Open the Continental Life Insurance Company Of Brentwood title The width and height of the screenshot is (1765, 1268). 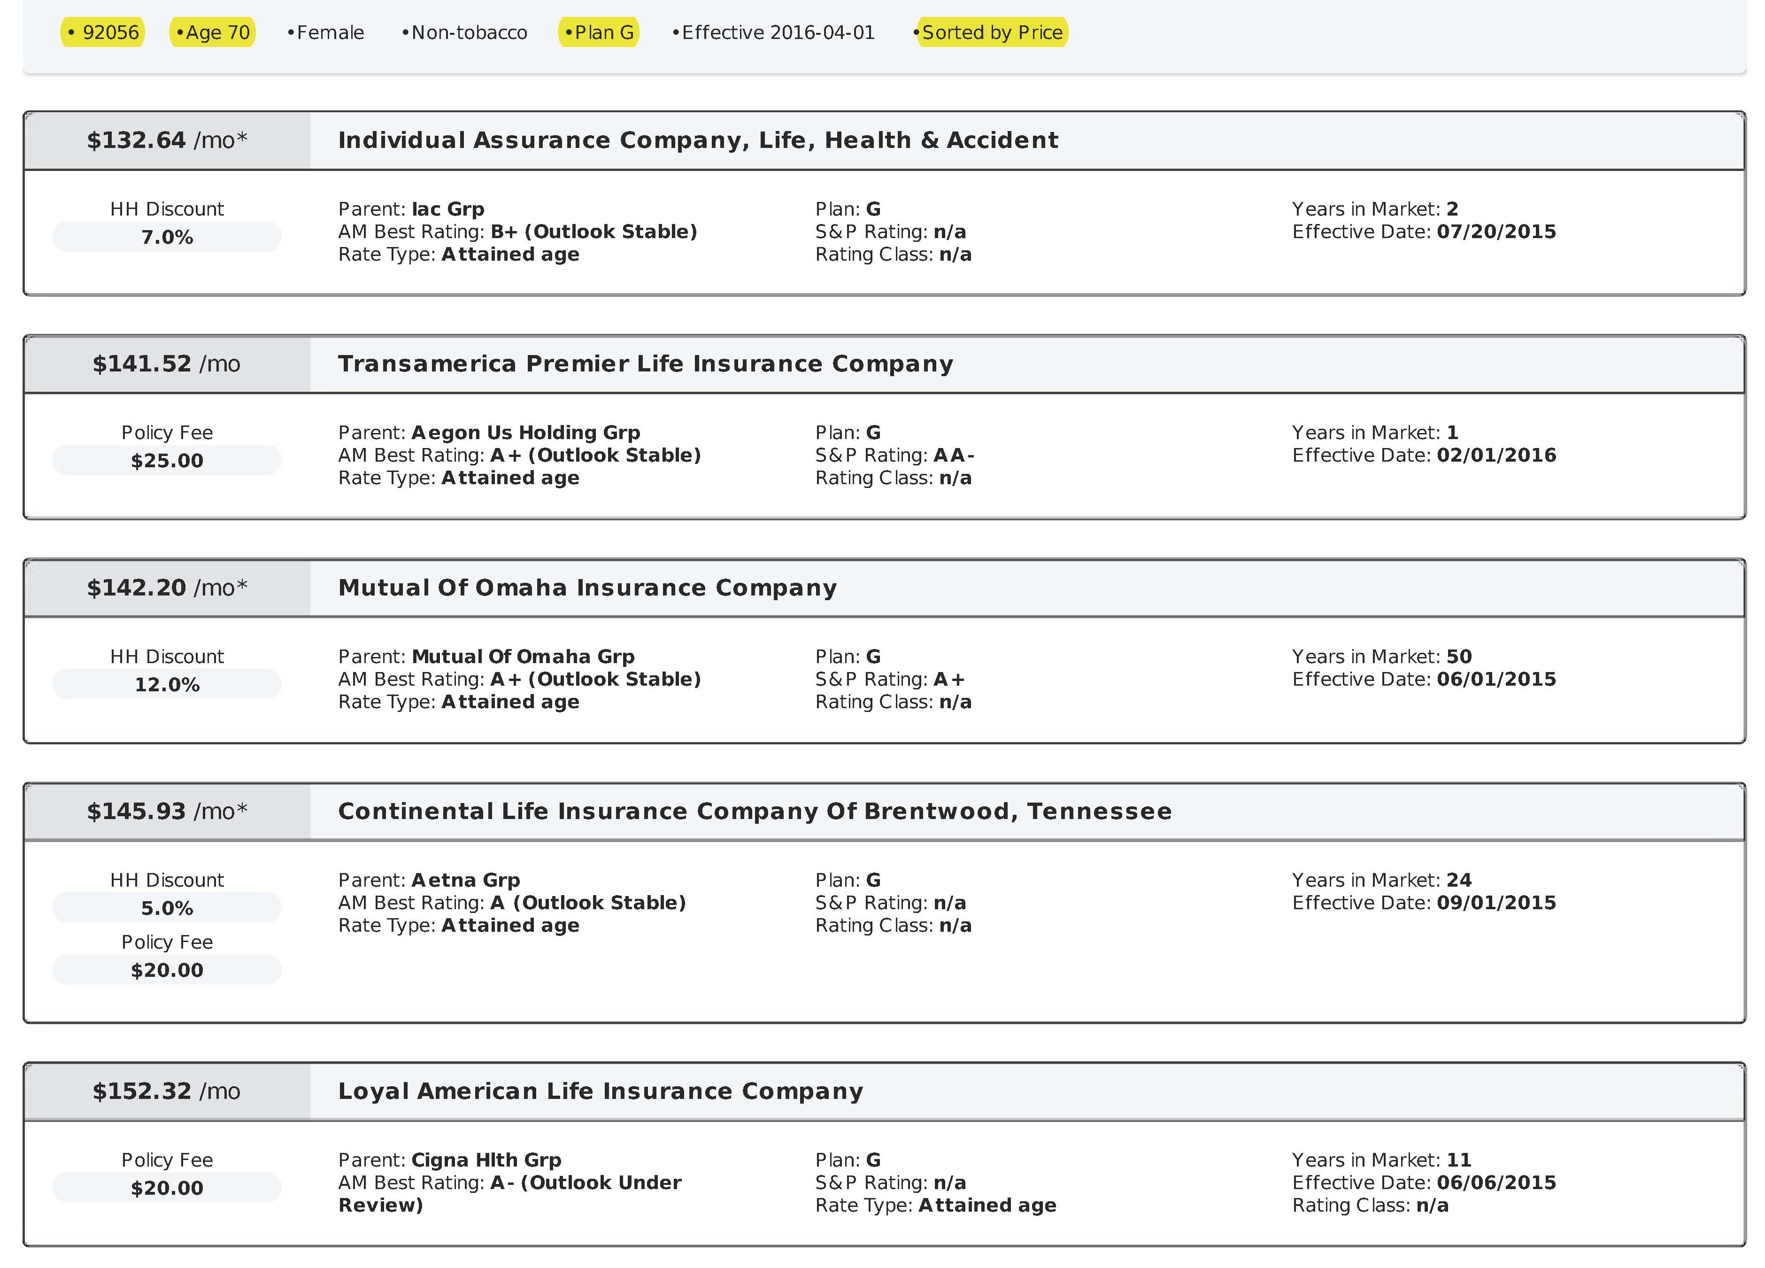pos(754,811)
